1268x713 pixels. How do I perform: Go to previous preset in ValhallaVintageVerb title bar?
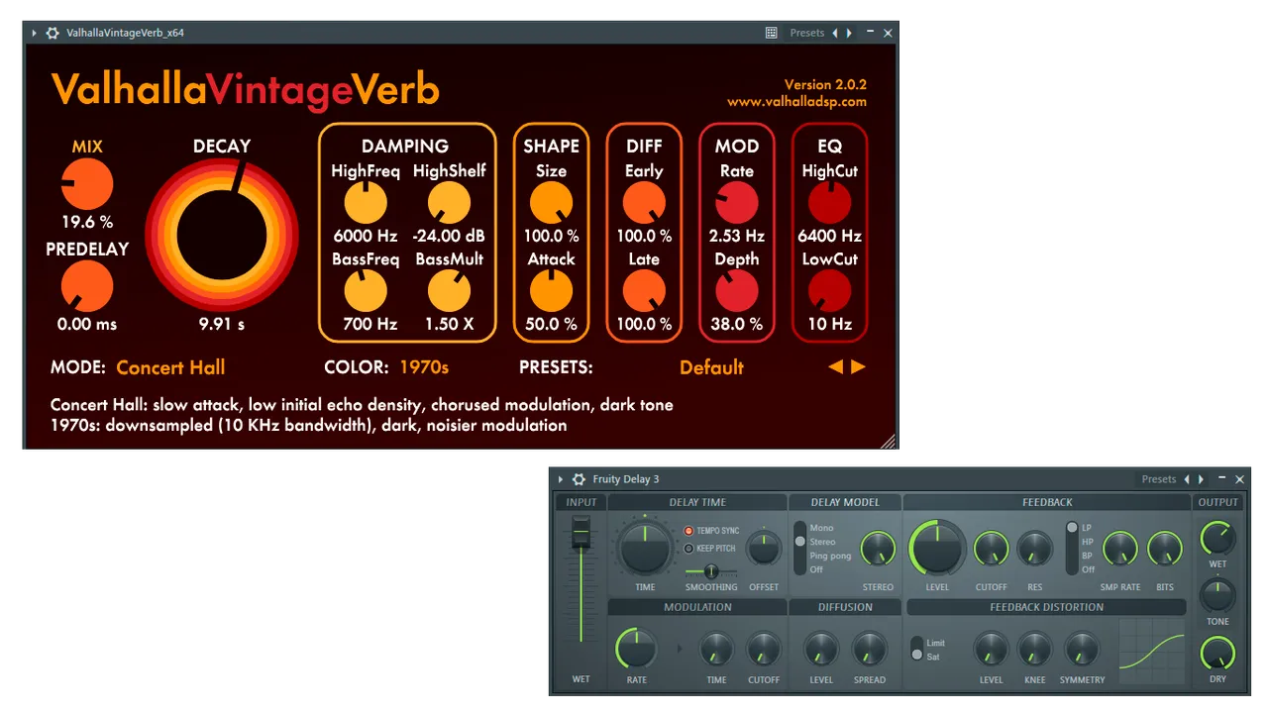click(835, 33)
